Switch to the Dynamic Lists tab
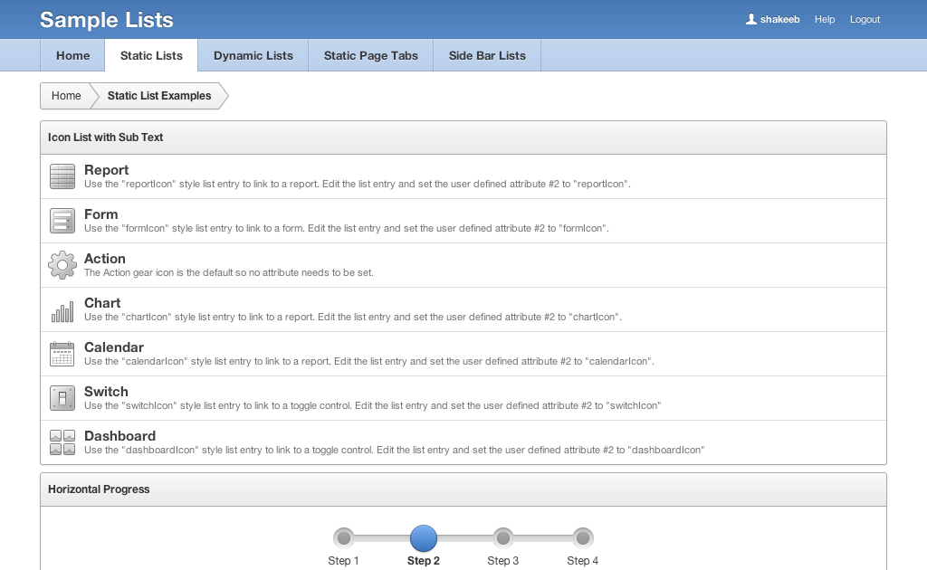927x570 pixels. click(x=253, y=55)
